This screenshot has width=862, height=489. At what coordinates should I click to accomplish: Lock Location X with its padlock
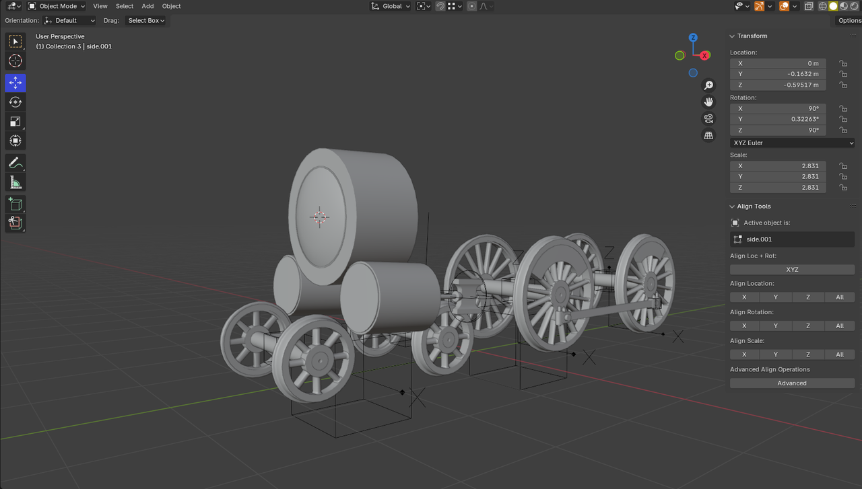(x=842, y=63)
